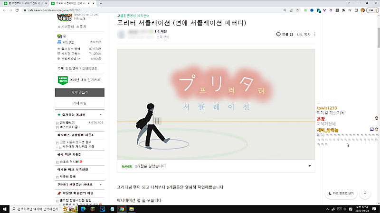The width and height of the screenshot is (380, 213).
Task: Open a new tab with plus button
Action: pyautogui.click(x=101, y=3)
